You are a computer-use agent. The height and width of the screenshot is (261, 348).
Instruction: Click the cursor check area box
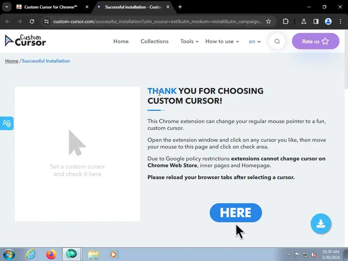[77, 154]
